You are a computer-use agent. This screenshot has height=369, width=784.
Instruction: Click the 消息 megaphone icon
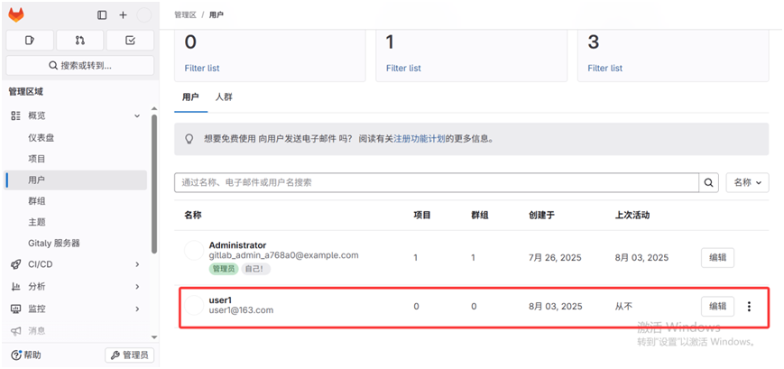click(16, 330)
